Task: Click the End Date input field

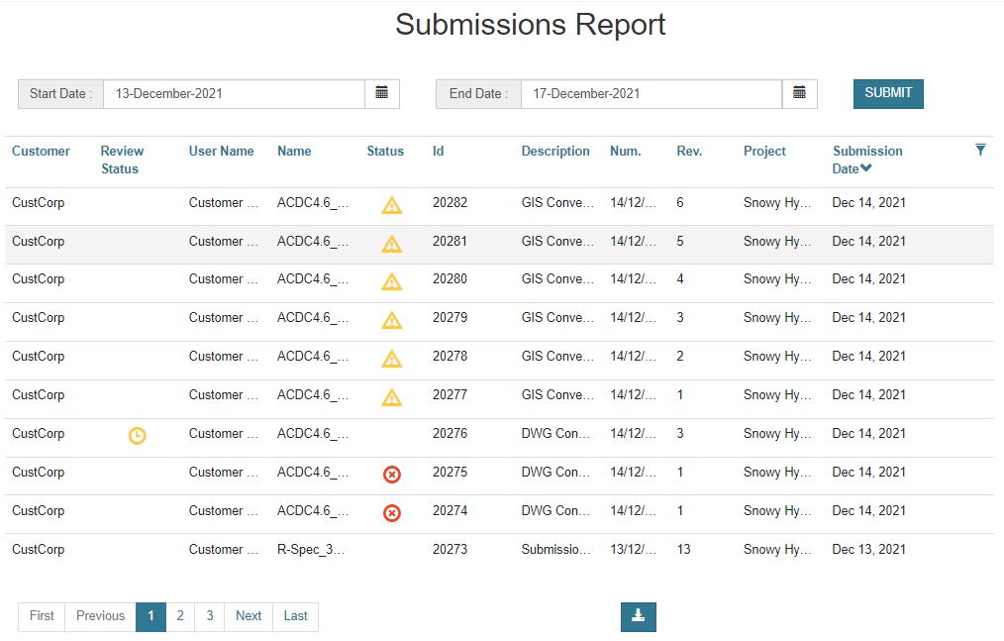Action: click(651, 94)
